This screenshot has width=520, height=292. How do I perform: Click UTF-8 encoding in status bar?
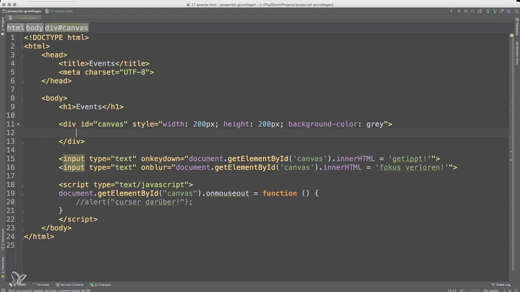pyautogui.click(x=475, y=290)
